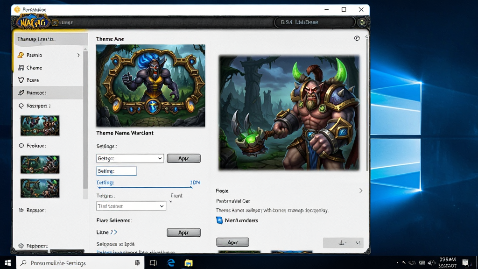The height and width of the screenshot is (269, 478).
Task: Click the taskbar clock
Action: point(448,262)
